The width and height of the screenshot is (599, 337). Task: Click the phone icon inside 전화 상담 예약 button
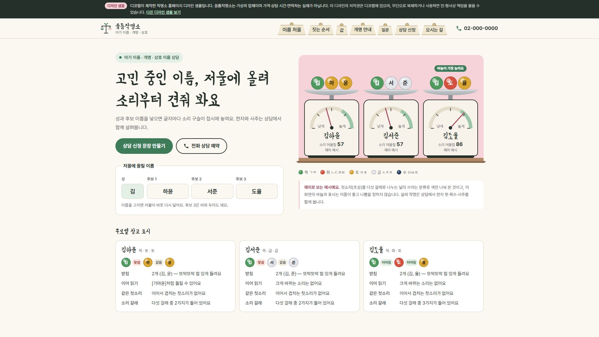point(186,146)
